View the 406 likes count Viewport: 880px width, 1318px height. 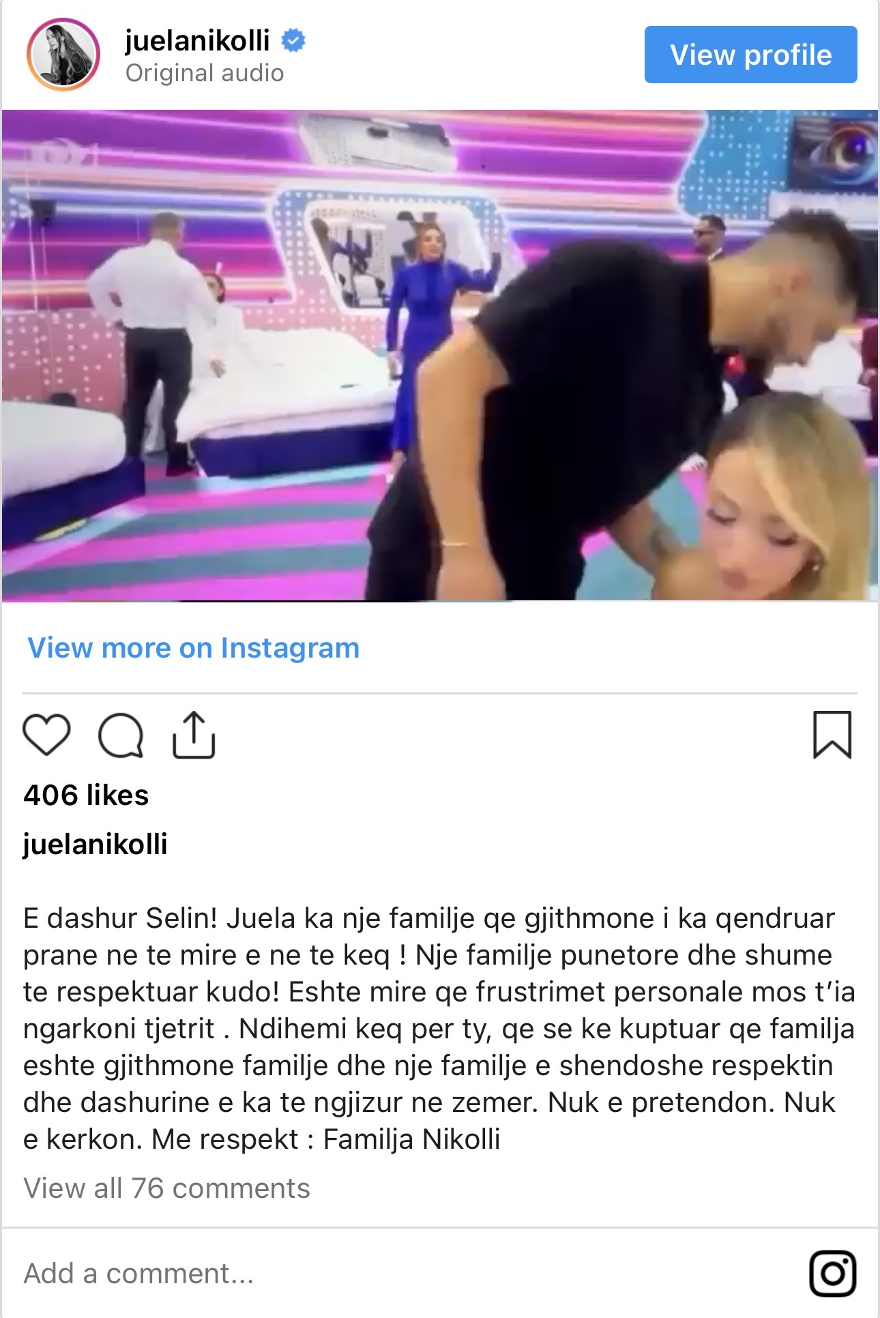(x=86, y=795)
